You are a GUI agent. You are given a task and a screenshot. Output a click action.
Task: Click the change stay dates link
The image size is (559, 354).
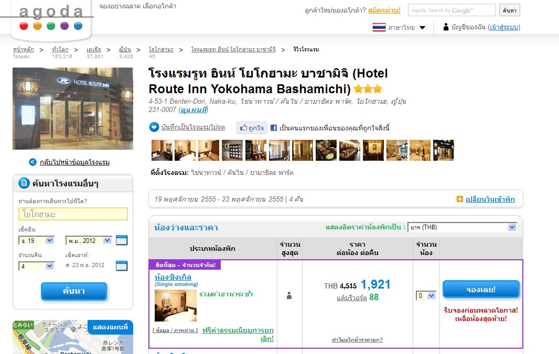point(490,200)
